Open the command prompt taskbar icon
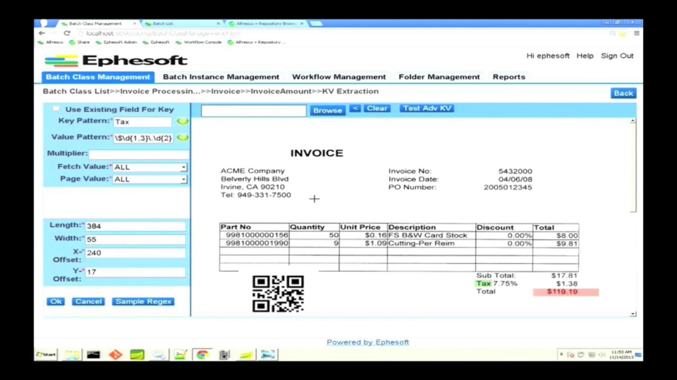Image resolution: width=677 pixels, height=380 pixels. pyautogui.click(x=93, y=355)
